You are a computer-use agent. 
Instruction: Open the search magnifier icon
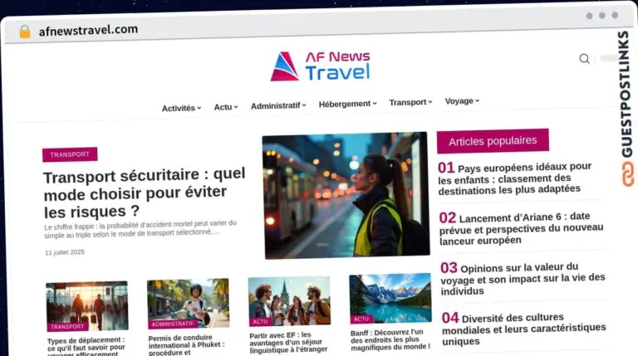[x=584, y=59]
